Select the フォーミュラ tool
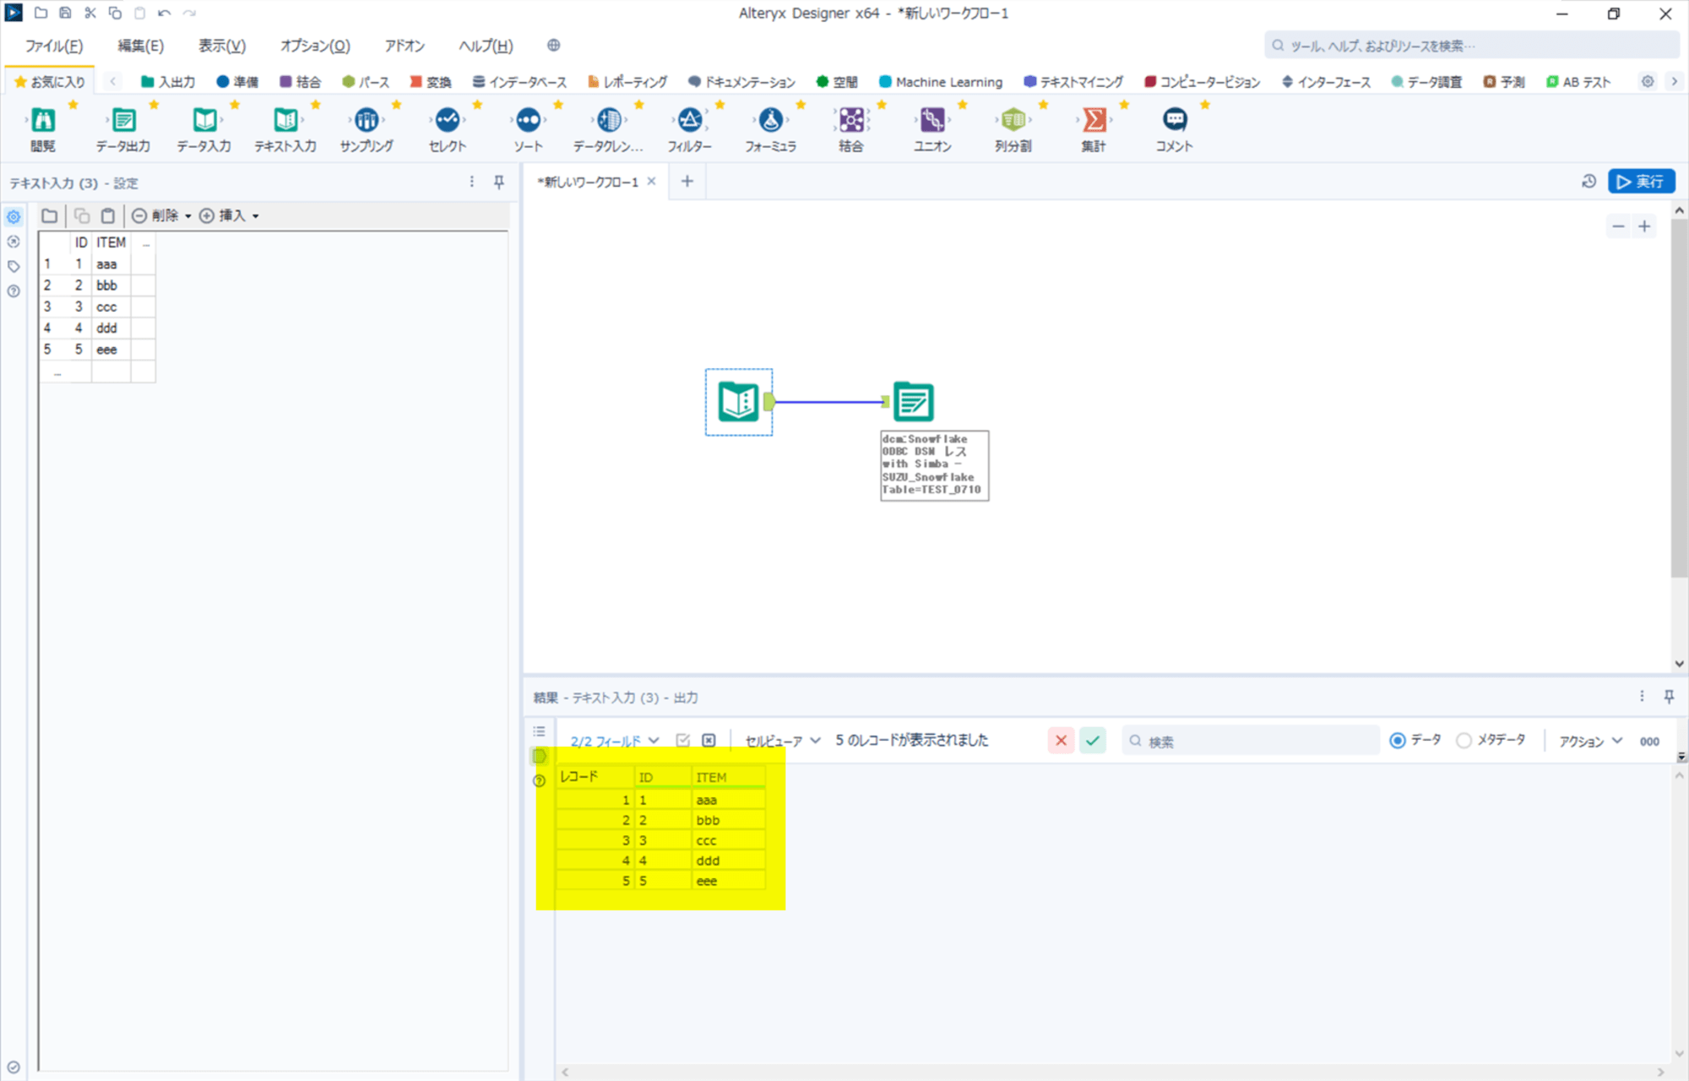The image size is (1689, 1081). point(770,120)
